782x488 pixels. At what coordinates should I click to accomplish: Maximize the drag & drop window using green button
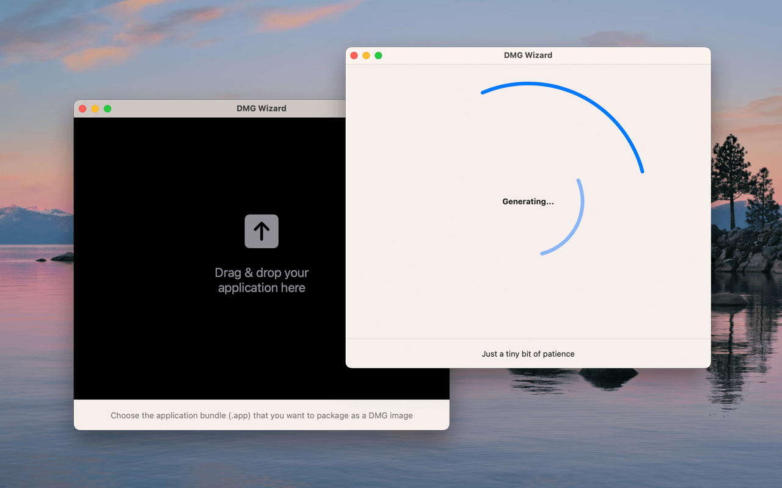(x=108, y=109)
